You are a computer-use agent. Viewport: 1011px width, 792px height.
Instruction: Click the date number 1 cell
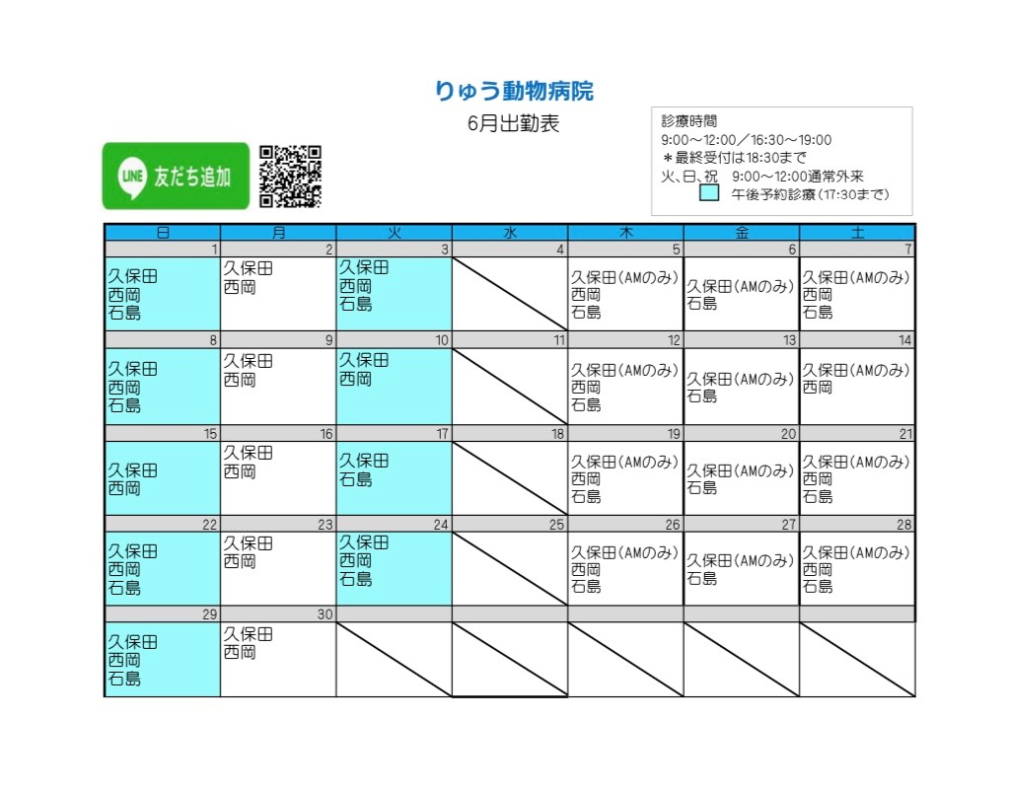pyautogui.click(x=163, y=249)
